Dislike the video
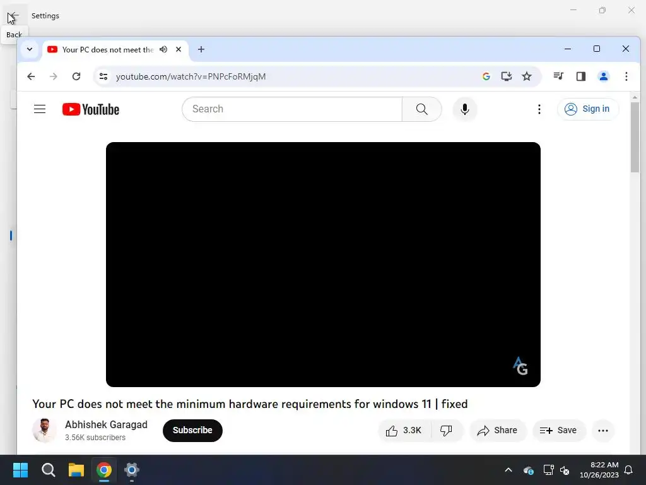 click(447, 431)
